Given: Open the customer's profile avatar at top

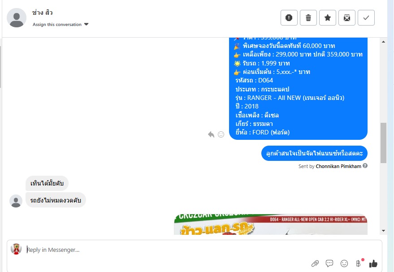Looking at the screenshot, I should (17, 18).
